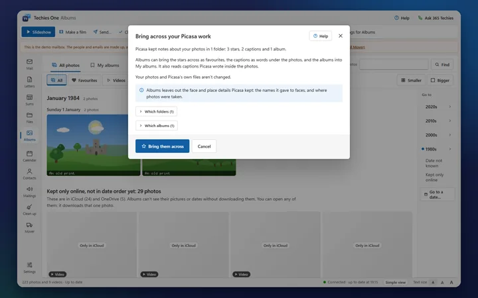Open Help in the Picasa dialog
The image size is (478, 298).
[321, 36]
